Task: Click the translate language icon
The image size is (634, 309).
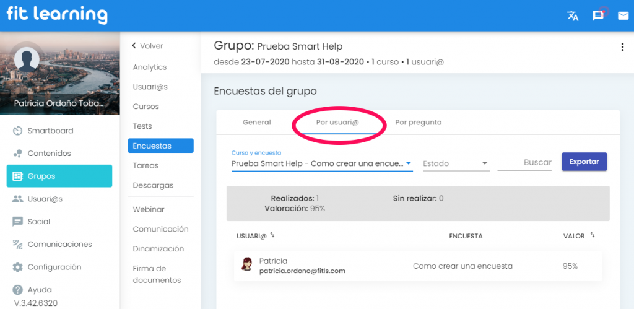Action: coord(573,15)
